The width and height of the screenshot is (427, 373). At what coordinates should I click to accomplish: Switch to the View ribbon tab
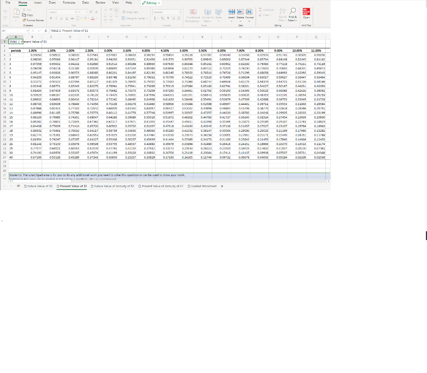(116, 3)
